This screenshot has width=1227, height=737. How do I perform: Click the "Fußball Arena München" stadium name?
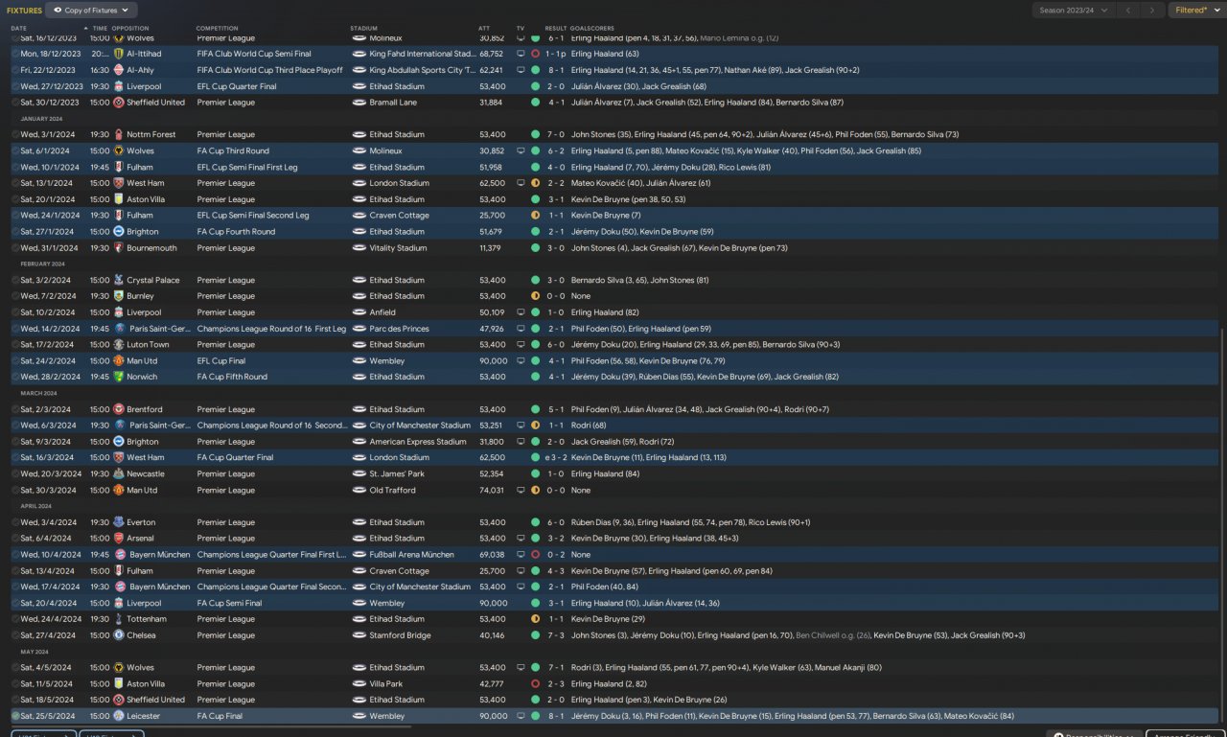tap(412, 555)
